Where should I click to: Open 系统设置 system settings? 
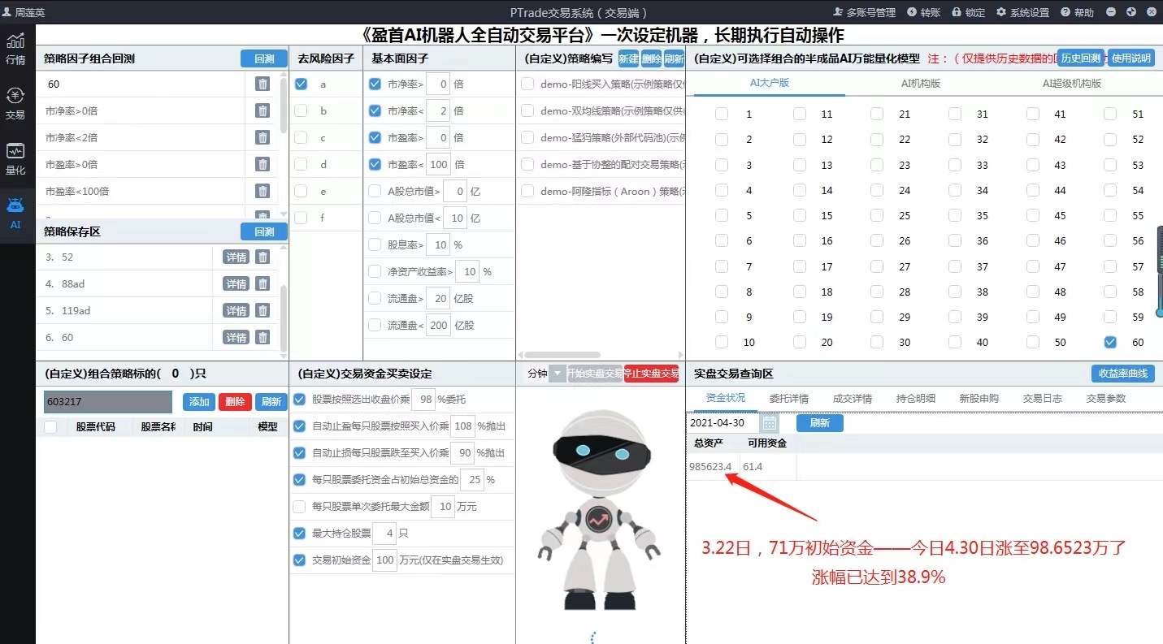[1023, 12]
